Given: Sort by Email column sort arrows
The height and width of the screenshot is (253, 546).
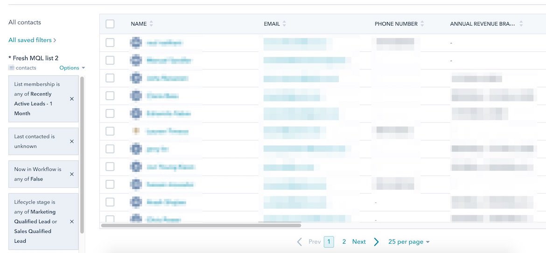Looking at the screenshot, I should tap(284, 24).
